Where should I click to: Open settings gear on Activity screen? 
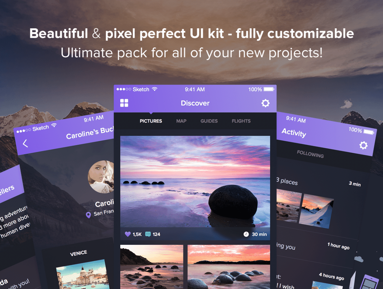pos(363,145)
